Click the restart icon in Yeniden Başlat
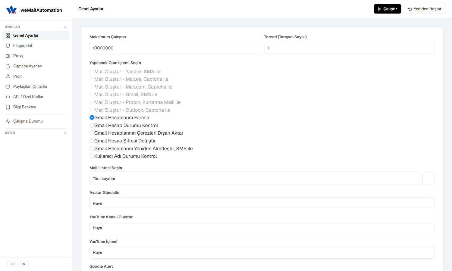 pyautogui.click(x=410, y=9)
